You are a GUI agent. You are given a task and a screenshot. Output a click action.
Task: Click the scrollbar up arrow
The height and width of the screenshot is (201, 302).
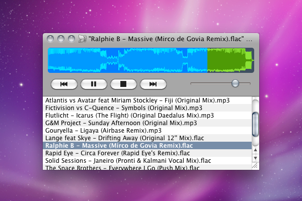255,150
